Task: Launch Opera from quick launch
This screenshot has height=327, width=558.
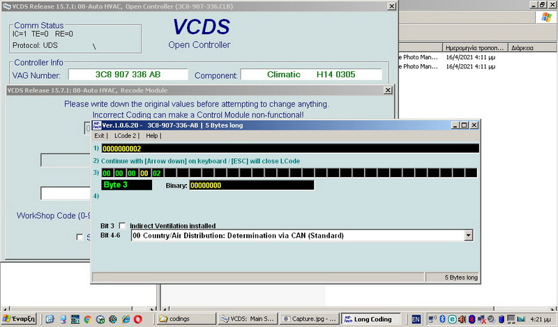Action: [x=138, y=319]
